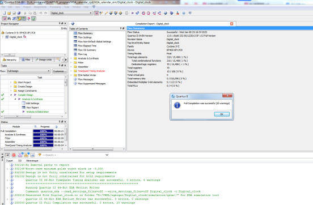Open the message search dropdown arrow

107,155
